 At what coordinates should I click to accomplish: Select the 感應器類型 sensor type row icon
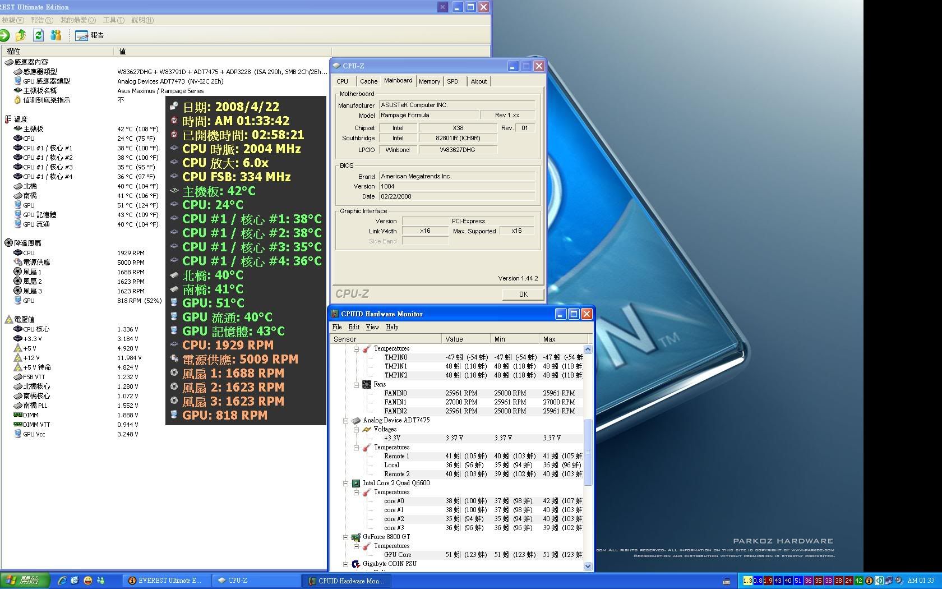(x=18, y=72)
